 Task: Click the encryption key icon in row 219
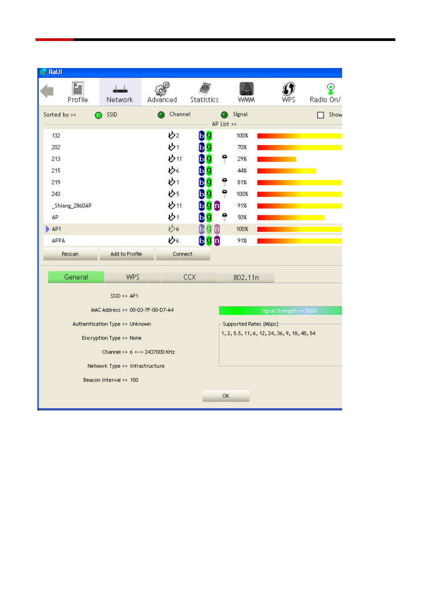point(224,182)
